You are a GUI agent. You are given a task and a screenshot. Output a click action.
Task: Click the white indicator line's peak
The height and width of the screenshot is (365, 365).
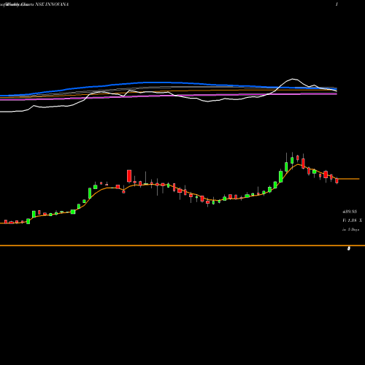pyautogui.click(x=293, y=79)
